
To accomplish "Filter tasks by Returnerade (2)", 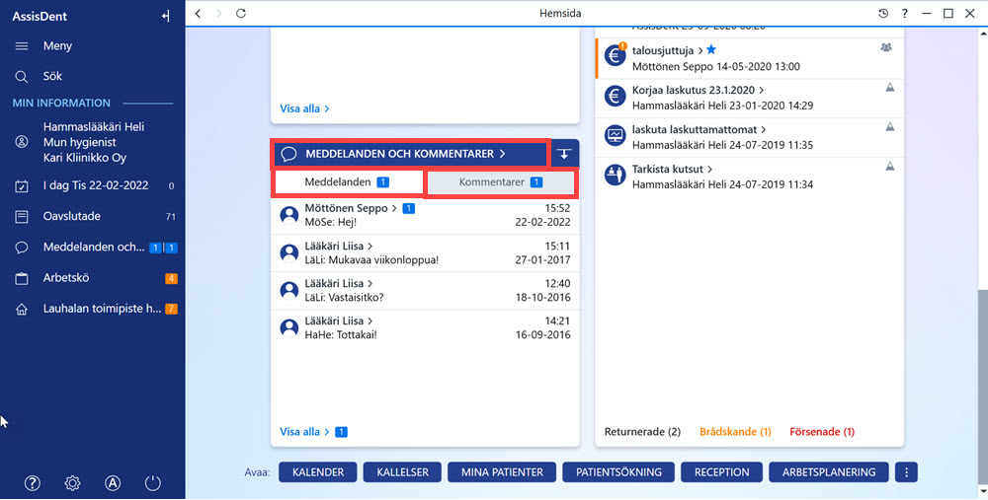I will point(643,432).
